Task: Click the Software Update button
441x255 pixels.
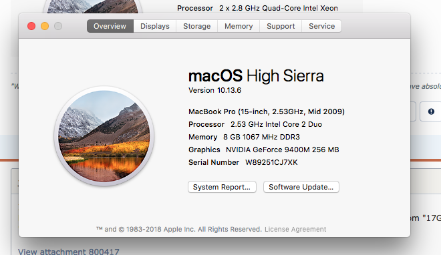Action: 301,187
